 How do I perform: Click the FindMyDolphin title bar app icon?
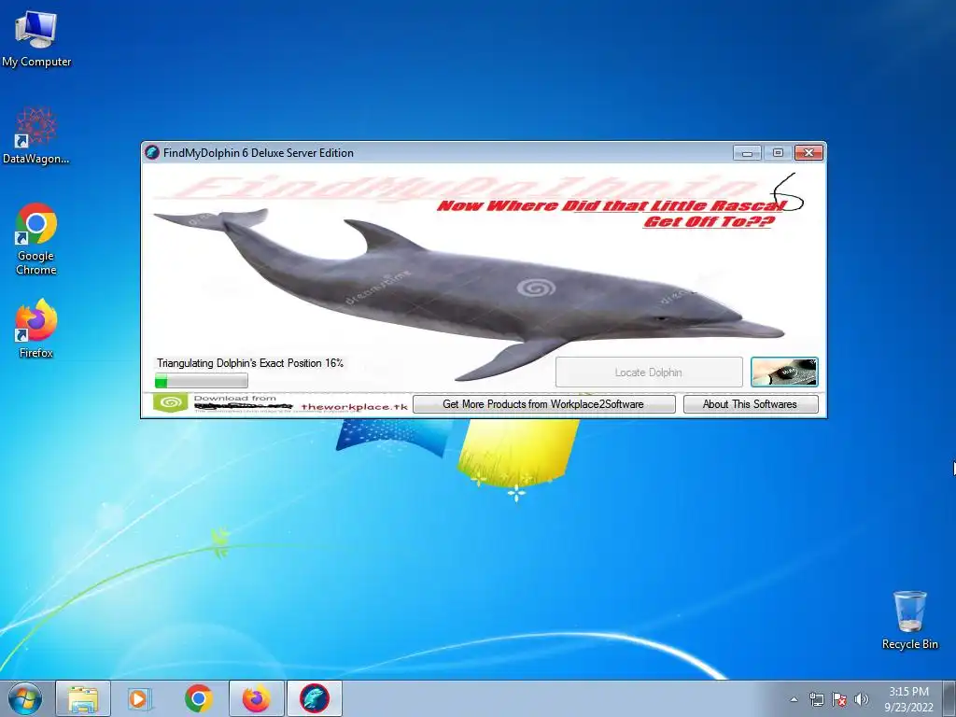152,152
